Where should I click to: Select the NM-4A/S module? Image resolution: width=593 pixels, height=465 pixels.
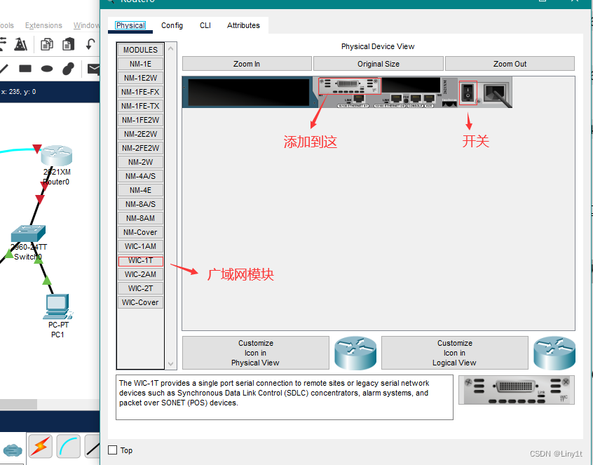point(140,176)
